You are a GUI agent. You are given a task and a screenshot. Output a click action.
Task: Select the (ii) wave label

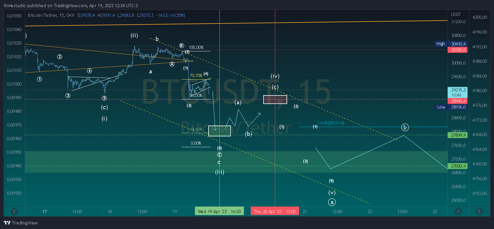(x=134, y=35)
